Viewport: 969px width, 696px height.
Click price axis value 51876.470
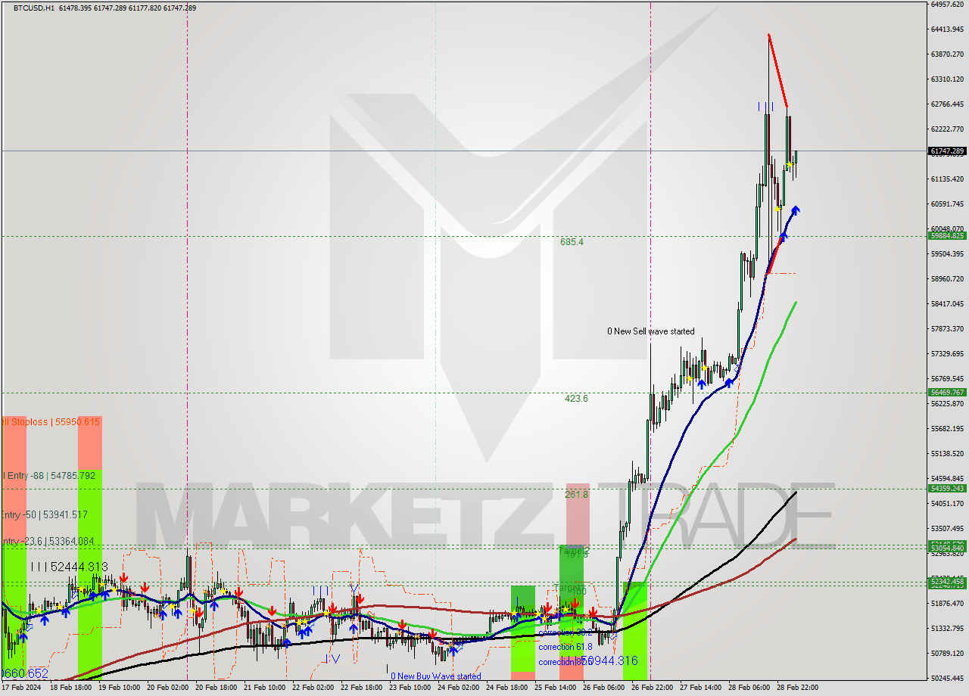[x=946, y=604]
